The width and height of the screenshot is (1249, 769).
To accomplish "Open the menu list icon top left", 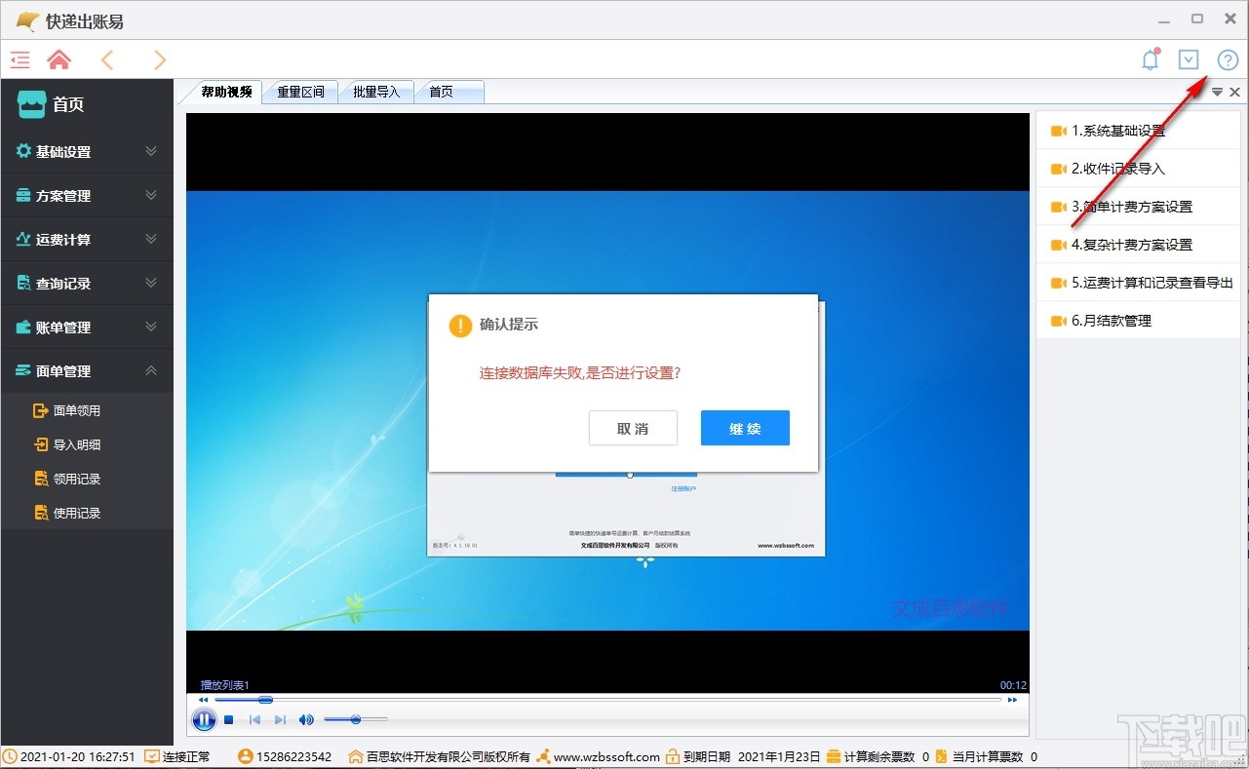I will coord(20,59).
